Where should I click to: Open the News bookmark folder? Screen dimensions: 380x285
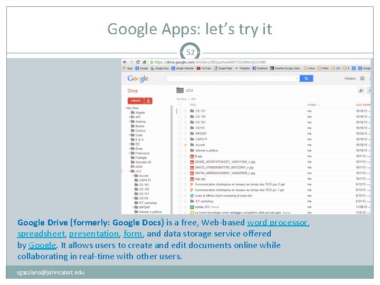click(309, 68)
